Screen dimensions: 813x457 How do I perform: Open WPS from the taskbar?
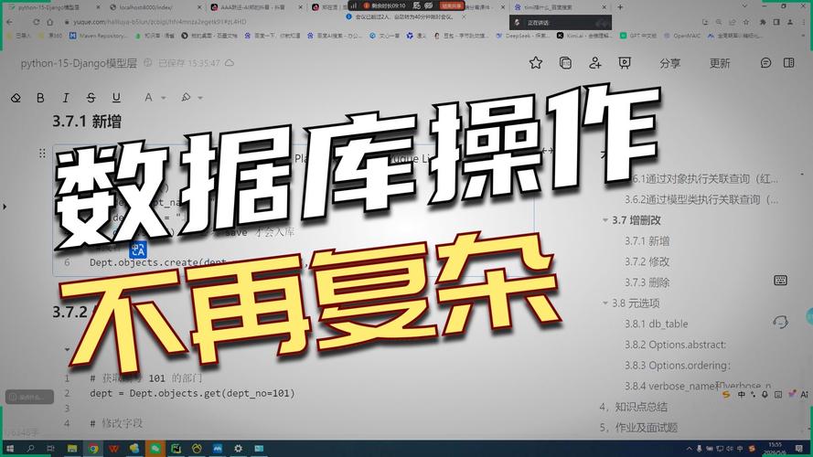tap(113, 448)
